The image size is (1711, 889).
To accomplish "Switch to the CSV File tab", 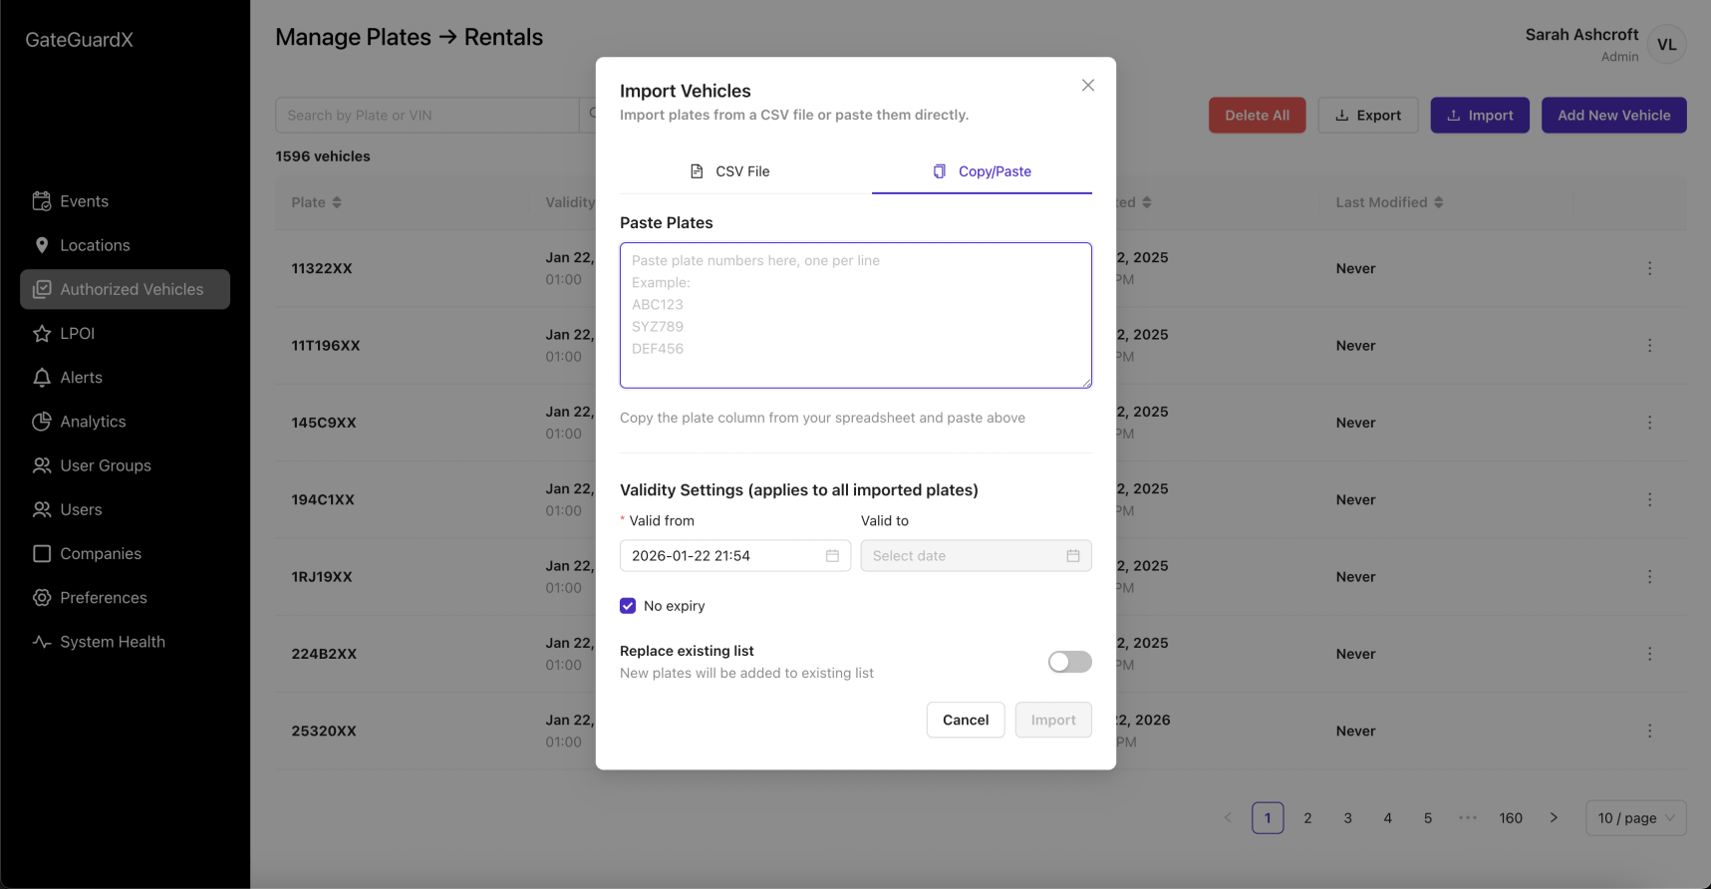I will coord(730,171).
